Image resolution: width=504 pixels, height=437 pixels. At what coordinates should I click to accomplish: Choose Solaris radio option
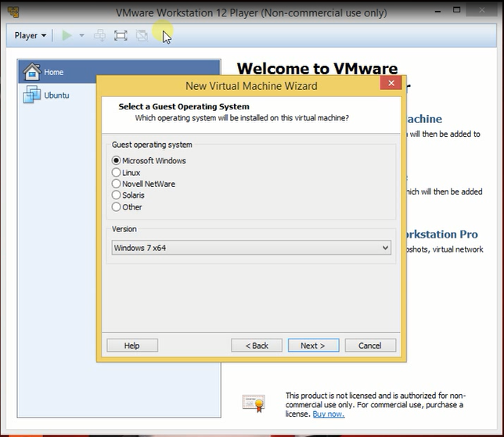[x=116, y=195]
